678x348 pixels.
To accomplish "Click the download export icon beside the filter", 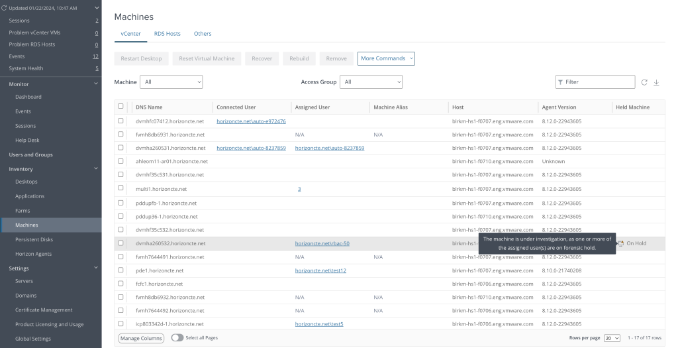I will pos(657,82).
